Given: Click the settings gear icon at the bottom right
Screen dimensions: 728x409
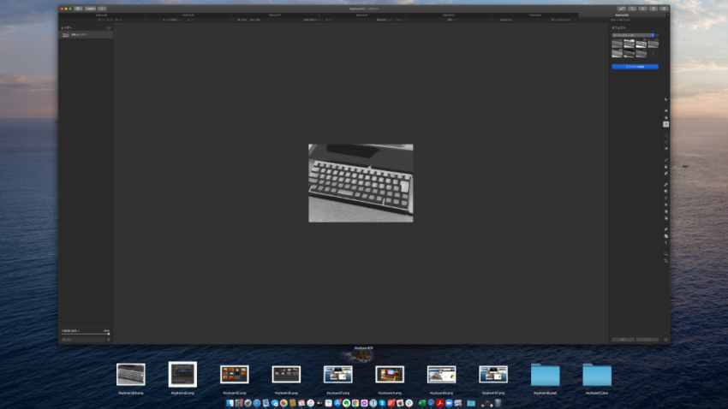Looking at the screenshot, I should coord(665,340).
